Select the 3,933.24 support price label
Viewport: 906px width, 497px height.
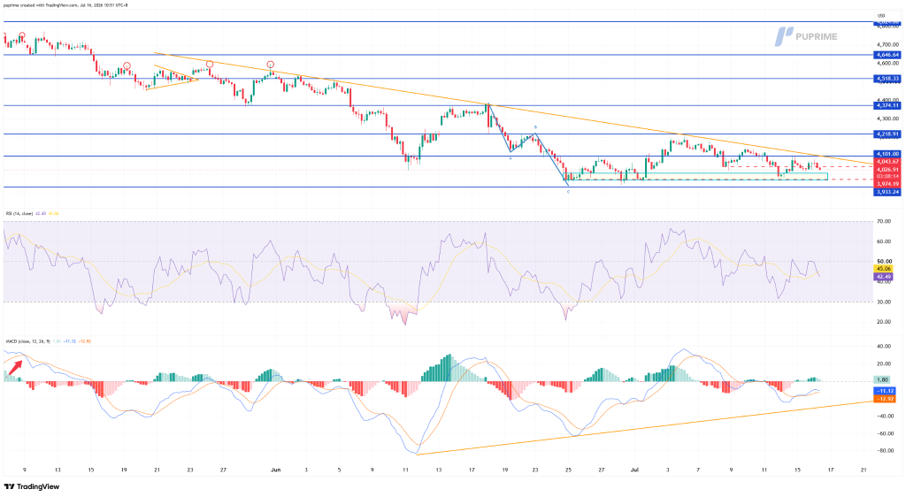(887, 192)
